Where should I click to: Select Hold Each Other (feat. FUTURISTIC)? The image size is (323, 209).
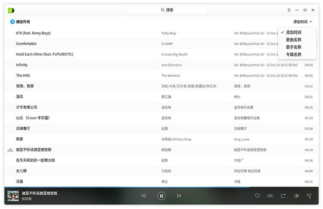(44, 54)
